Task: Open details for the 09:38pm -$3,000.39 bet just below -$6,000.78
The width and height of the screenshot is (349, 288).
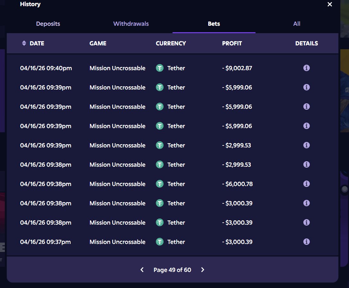Action: click(x=307, y=203)
